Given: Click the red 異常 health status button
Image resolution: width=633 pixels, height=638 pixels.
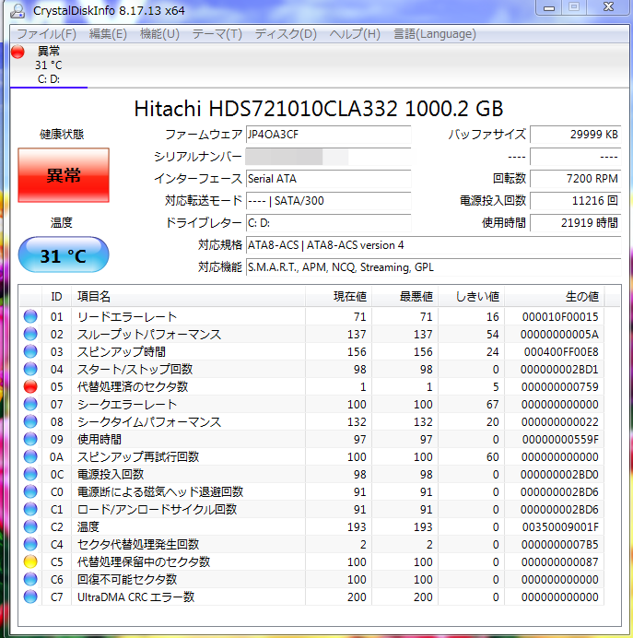Looking at the screenshot, I should point(64,175).
